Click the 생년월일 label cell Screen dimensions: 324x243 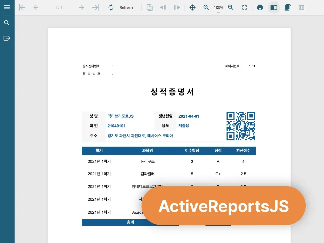[x=166, y=116]
